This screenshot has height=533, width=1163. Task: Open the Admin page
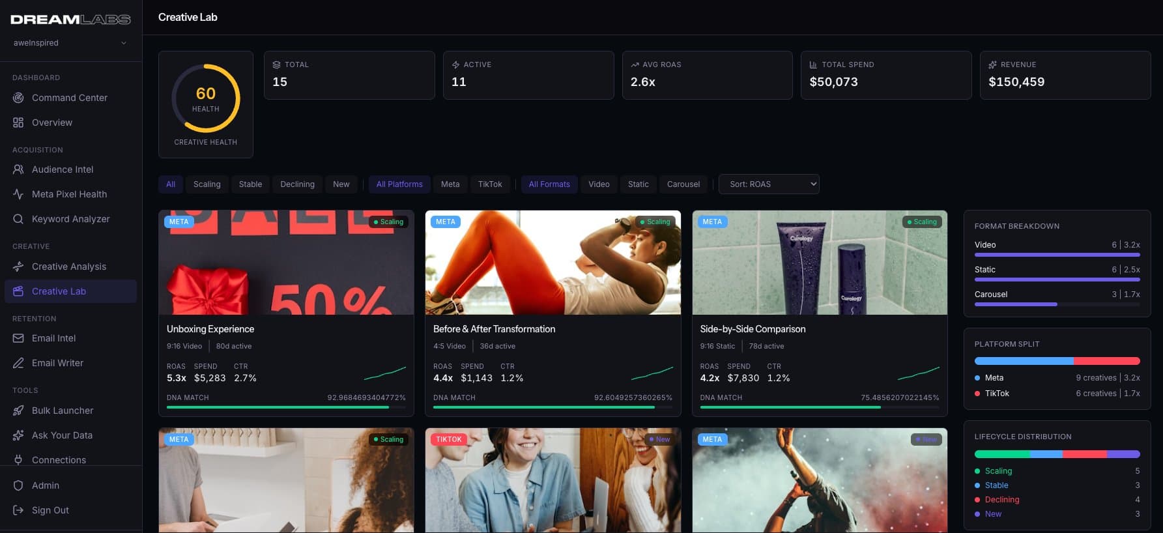(x=46, y=485)
